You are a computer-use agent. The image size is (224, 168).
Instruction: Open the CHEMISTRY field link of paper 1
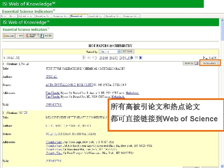click(54, 105)
